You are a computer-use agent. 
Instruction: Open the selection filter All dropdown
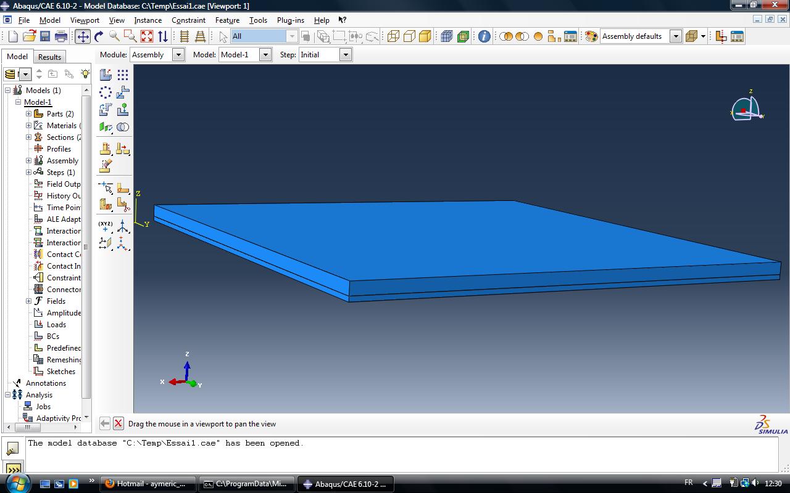264,36
